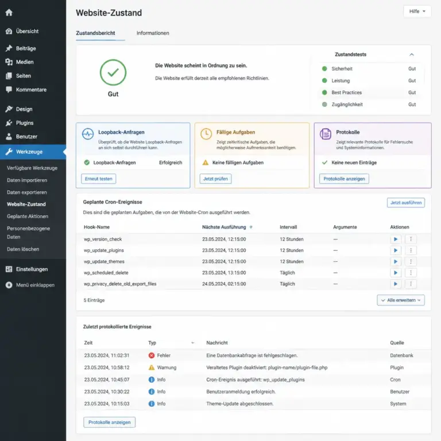Switch to the Informationen tab
The width and height of the screenshot is (441, 441).
[x=153, y=33]
